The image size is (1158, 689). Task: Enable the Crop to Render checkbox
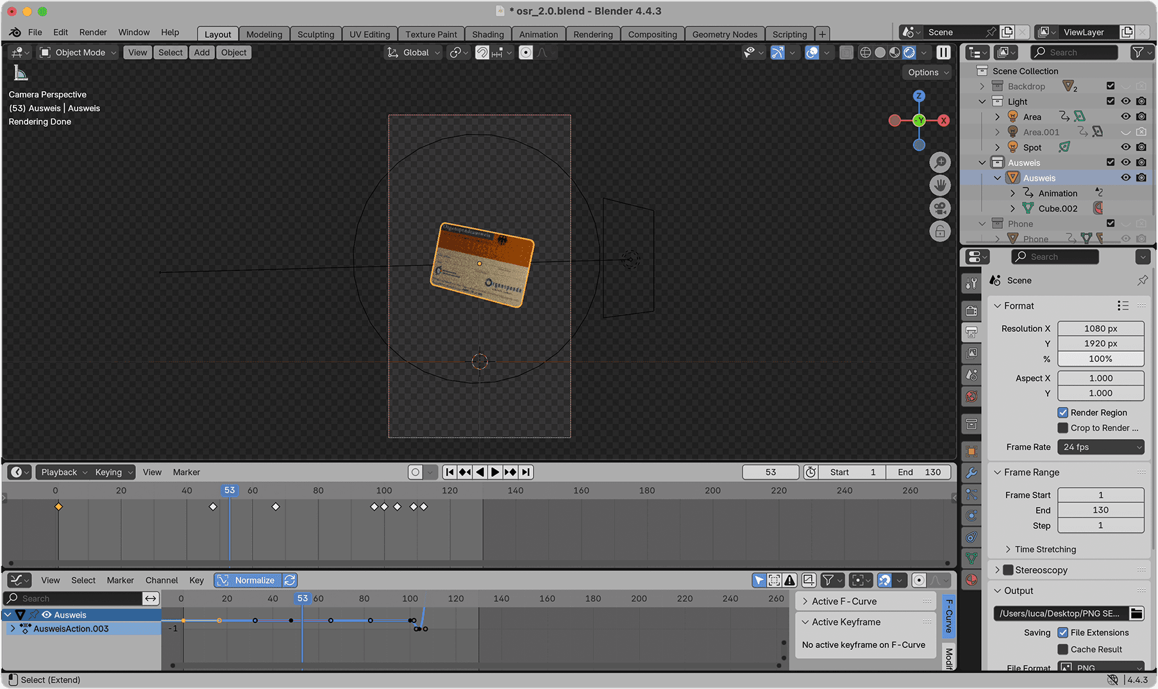pos(1062,428)
